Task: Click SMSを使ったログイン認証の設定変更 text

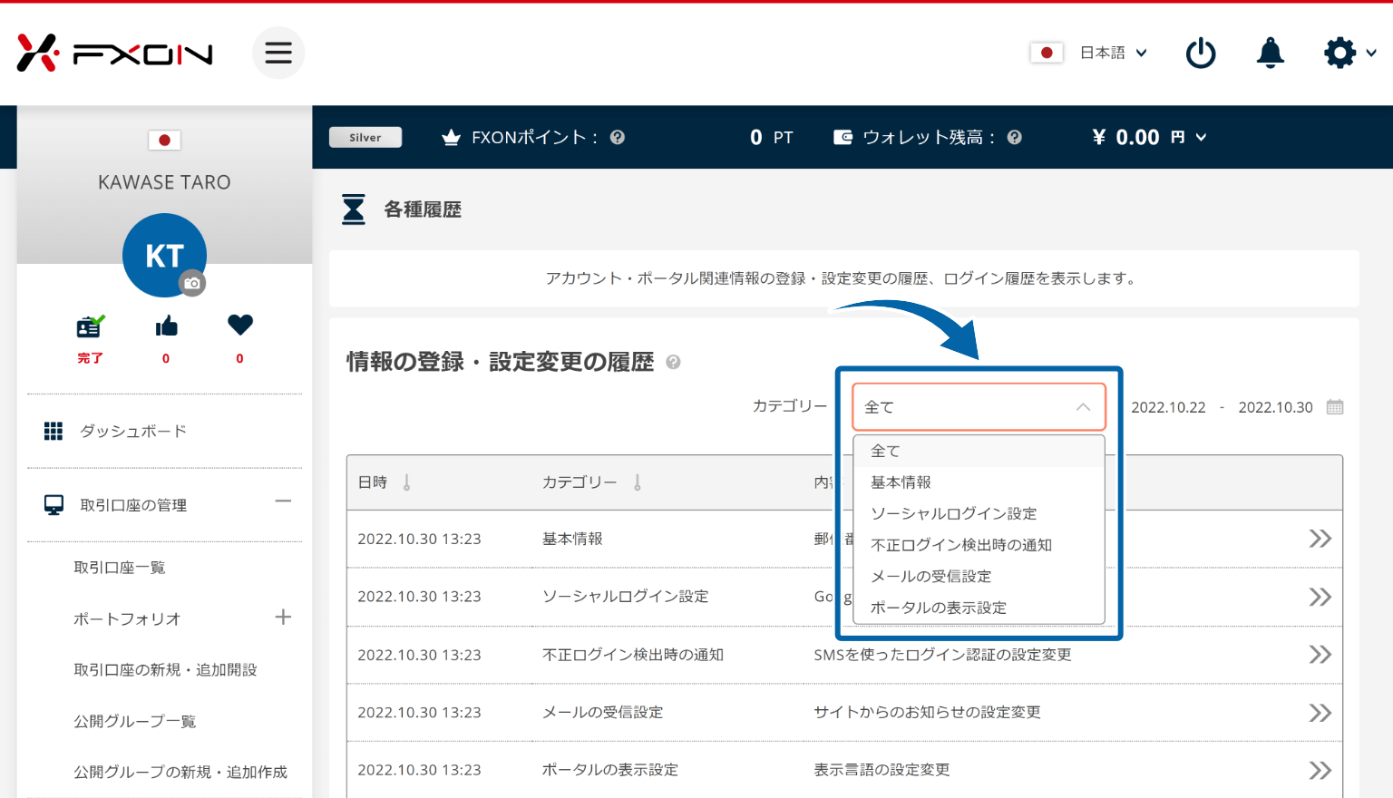Action: click(x=942, y=655)
